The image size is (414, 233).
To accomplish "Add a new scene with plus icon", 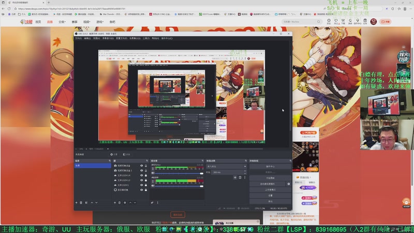I will point(76,202).
